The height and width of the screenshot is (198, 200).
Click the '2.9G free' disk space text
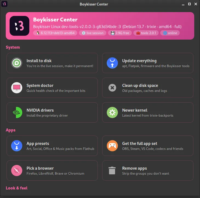pyautogui.click(x=122, y=33)
